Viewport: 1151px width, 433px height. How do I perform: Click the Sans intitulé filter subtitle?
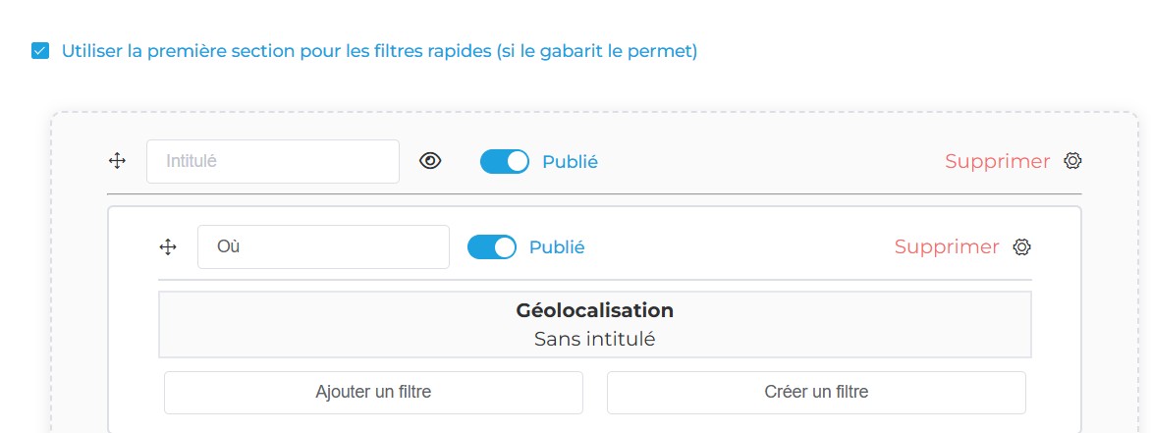594,340
